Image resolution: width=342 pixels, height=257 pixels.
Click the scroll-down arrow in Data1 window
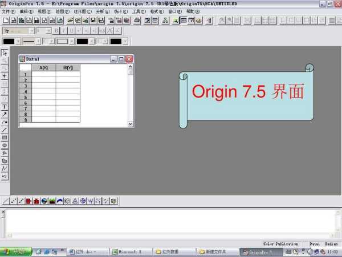point(130,124)
